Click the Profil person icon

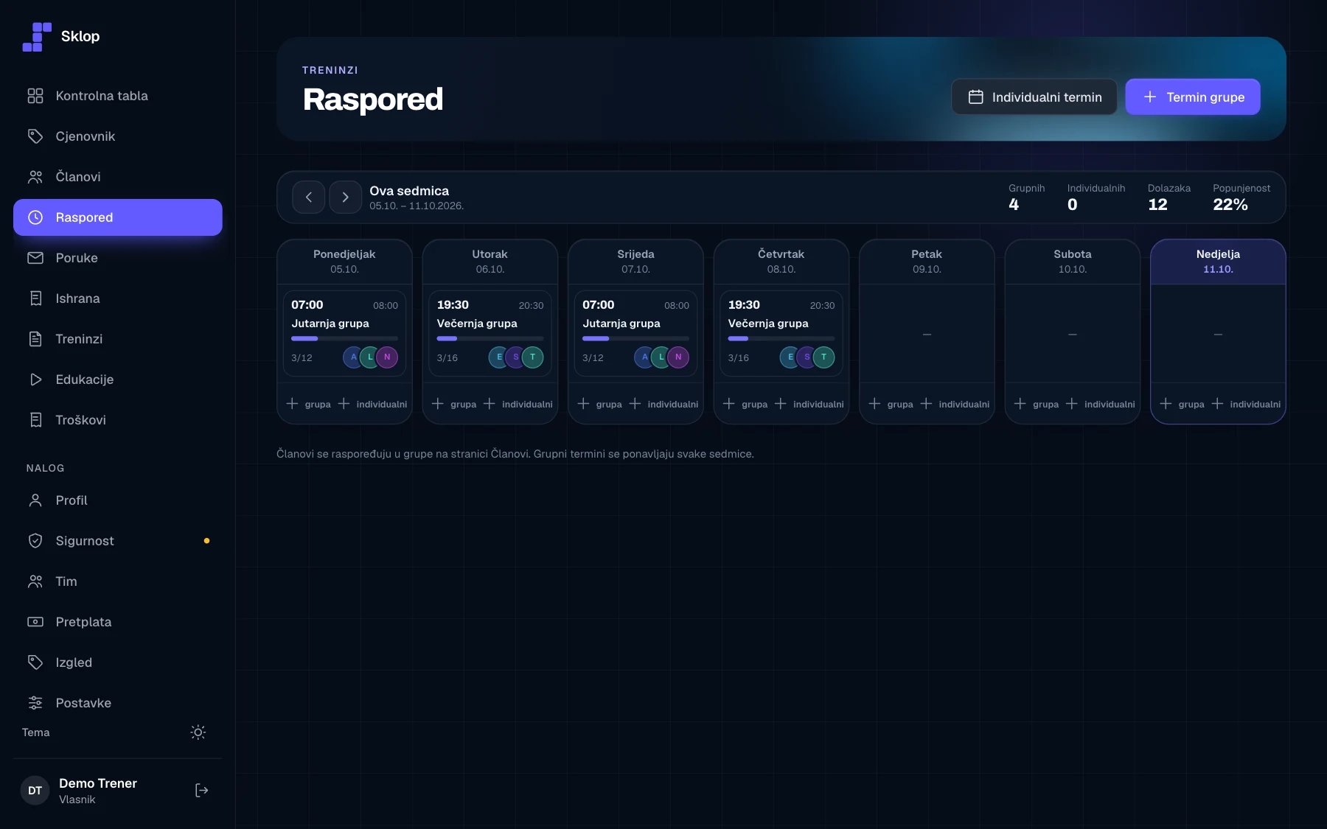tap(35, 500)
